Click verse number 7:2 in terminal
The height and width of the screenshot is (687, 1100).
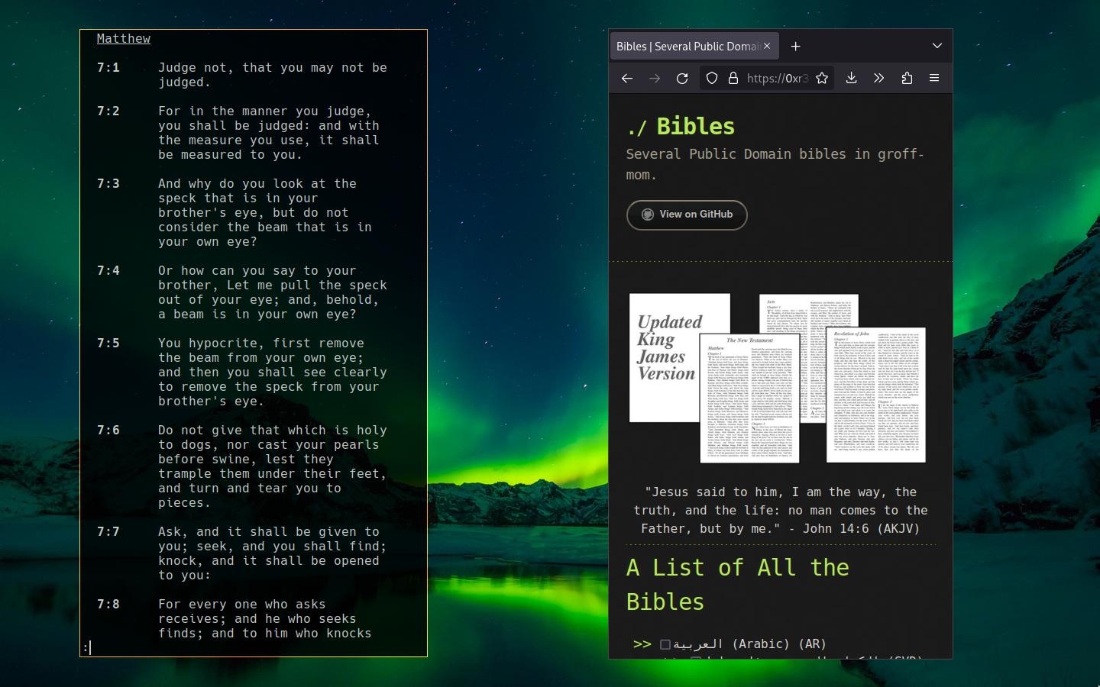click(x=108, y=111)
